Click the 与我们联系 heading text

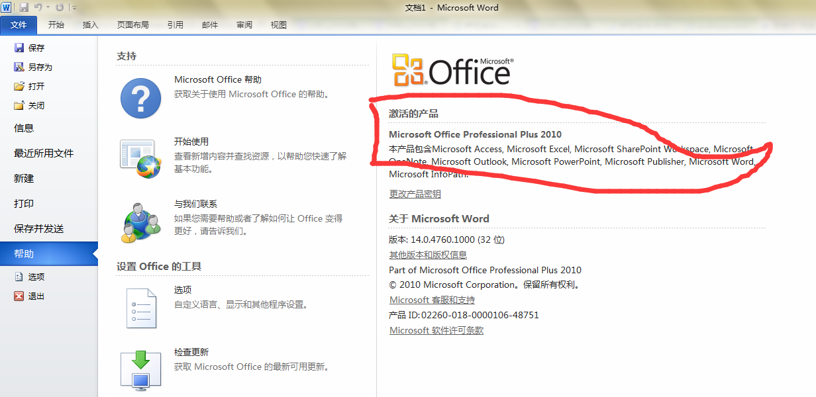(195, 204)
